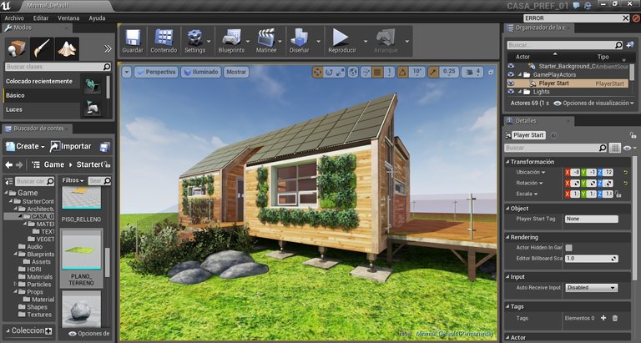Toggle visibility of Lights folder
This screenshot has height=343, width=641.
pyautogui.click(x=511, y=92)
